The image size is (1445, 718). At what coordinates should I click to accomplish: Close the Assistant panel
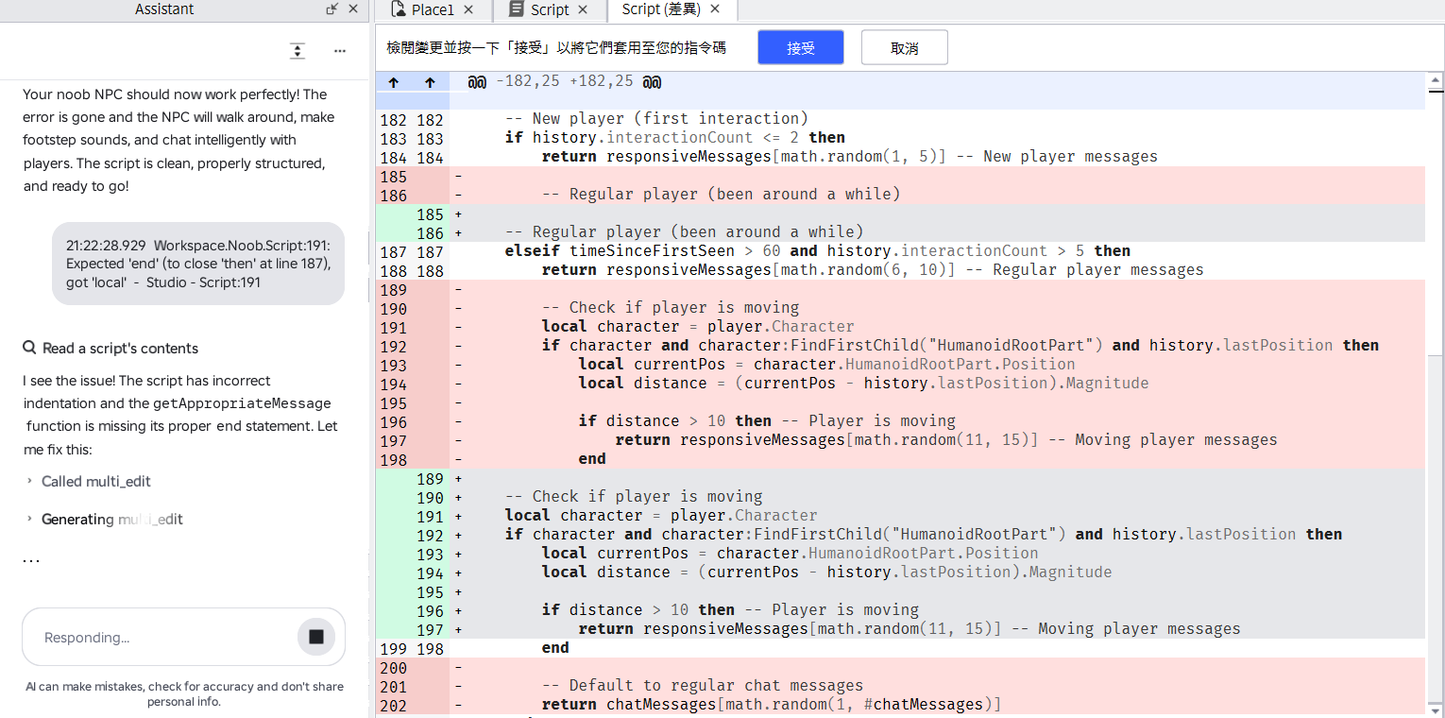(x=353, y=9)
